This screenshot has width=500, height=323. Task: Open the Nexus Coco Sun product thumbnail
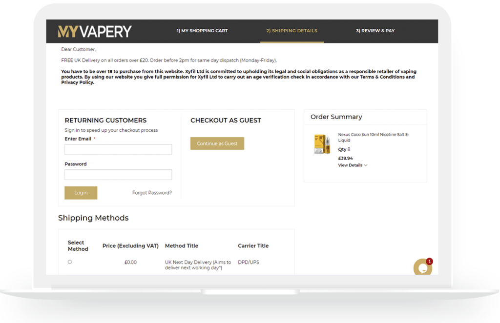click(322, 143)
